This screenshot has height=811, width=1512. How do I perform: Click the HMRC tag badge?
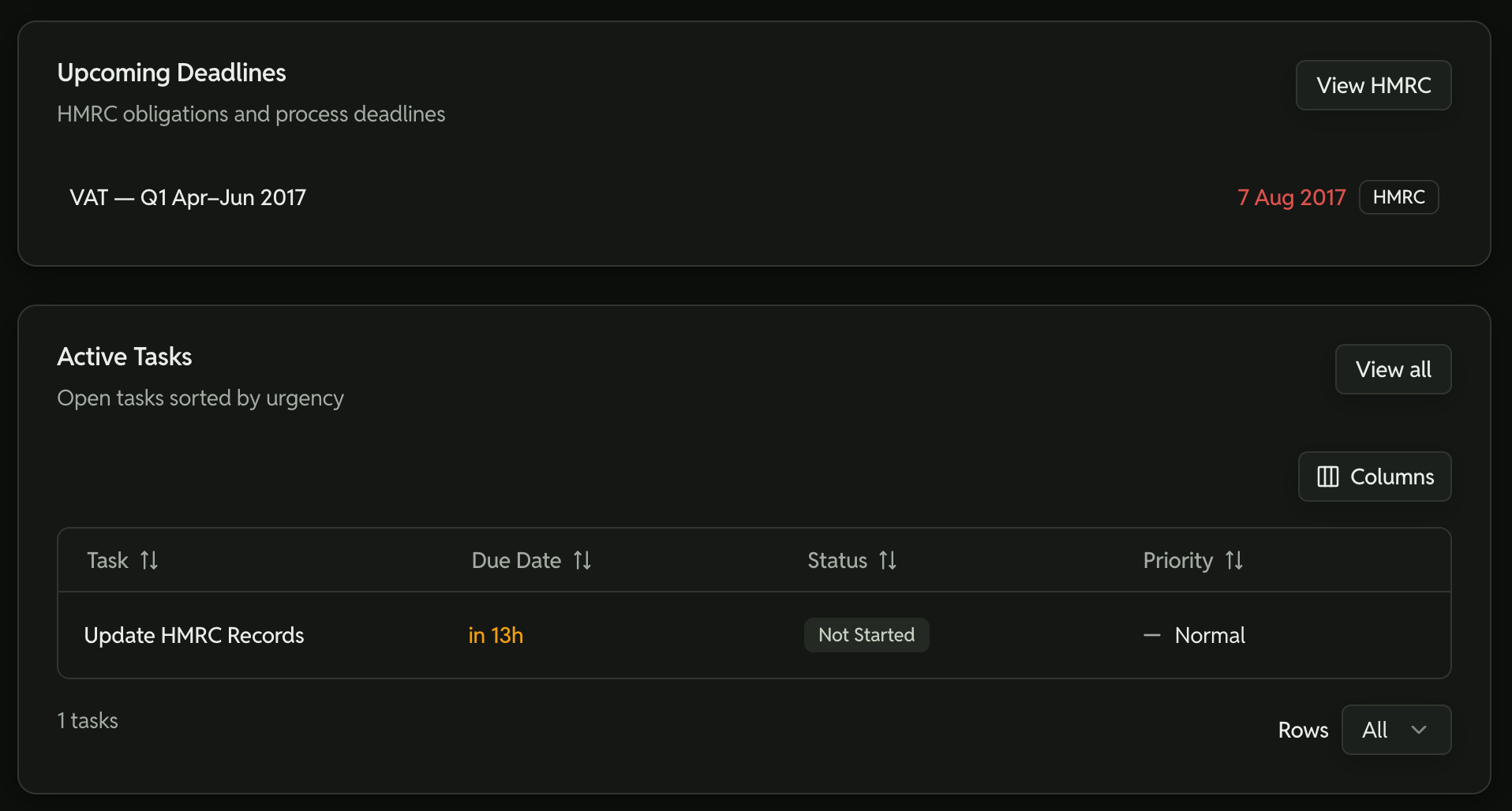(x=1398, y=197)
